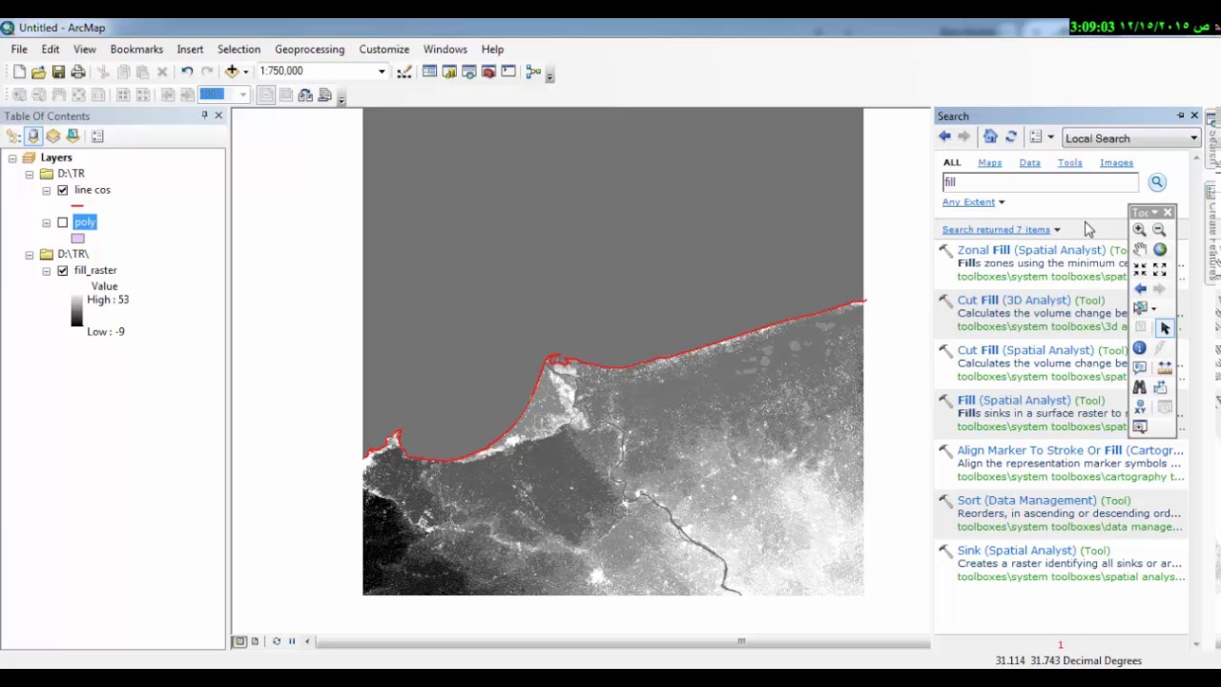This screenshot has width=1221, height=687.
Task: Select the Zoom Out tool
Action: point(1159,230)
